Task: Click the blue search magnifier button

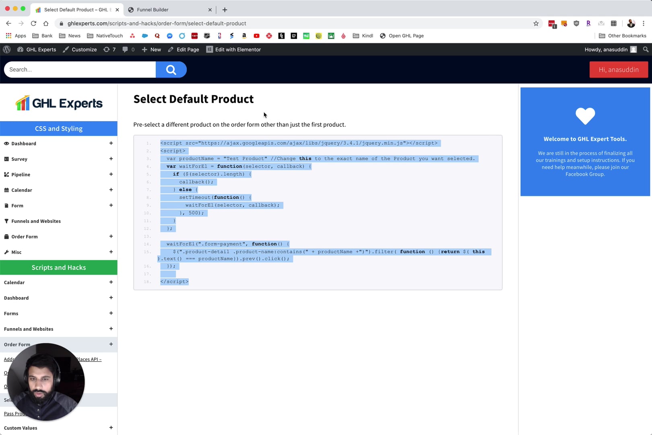Action: point(171,70)
